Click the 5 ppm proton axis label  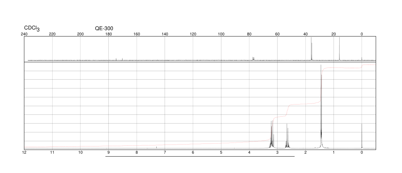[x=221, y=153]
